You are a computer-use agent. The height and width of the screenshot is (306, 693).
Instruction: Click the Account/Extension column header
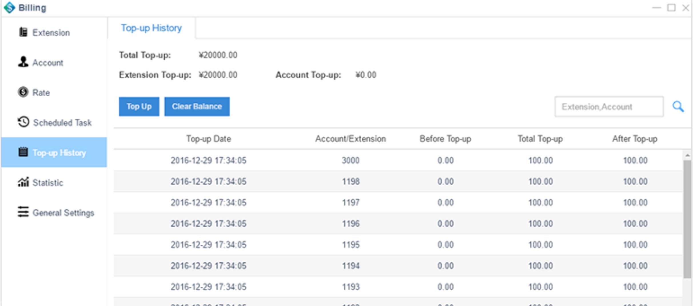coord(350,139)
